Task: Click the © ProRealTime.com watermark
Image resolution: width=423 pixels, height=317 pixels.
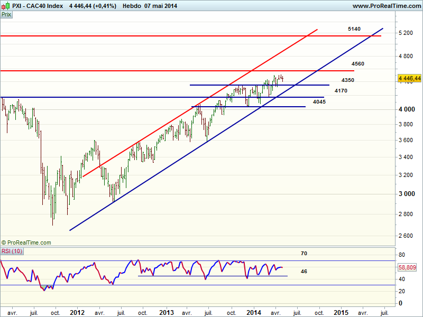Action: [26, 243]
